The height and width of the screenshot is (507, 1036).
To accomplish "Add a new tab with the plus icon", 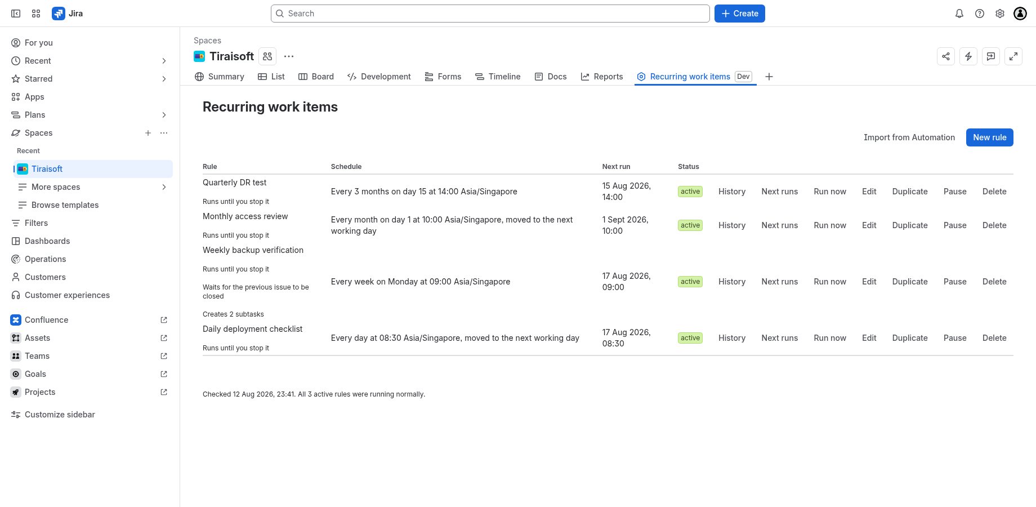I will click(769, 77).
